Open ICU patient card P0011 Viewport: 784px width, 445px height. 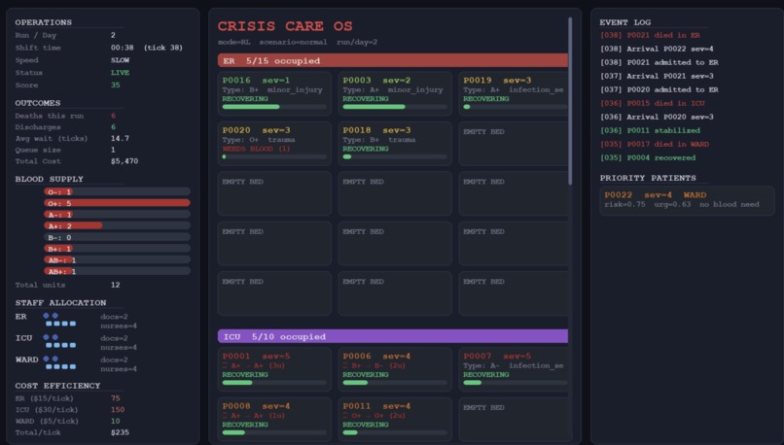(x=395, y=419)
